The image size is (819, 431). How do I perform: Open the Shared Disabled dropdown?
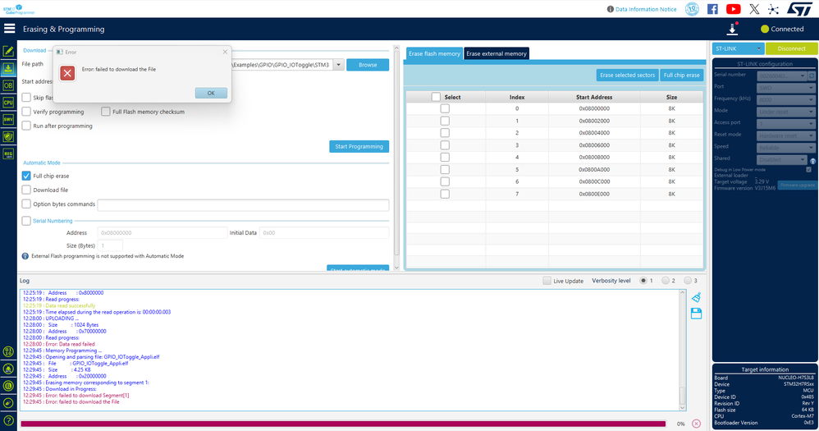click(x=782, y=160)
